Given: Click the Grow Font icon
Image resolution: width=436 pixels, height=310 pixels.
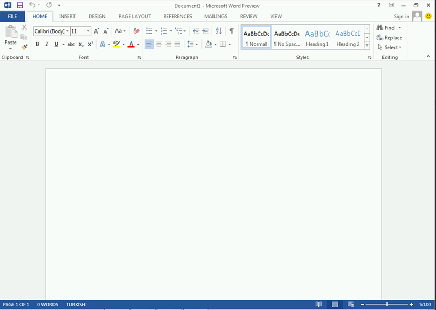Looking at the screenshot, I should point(97,31).
